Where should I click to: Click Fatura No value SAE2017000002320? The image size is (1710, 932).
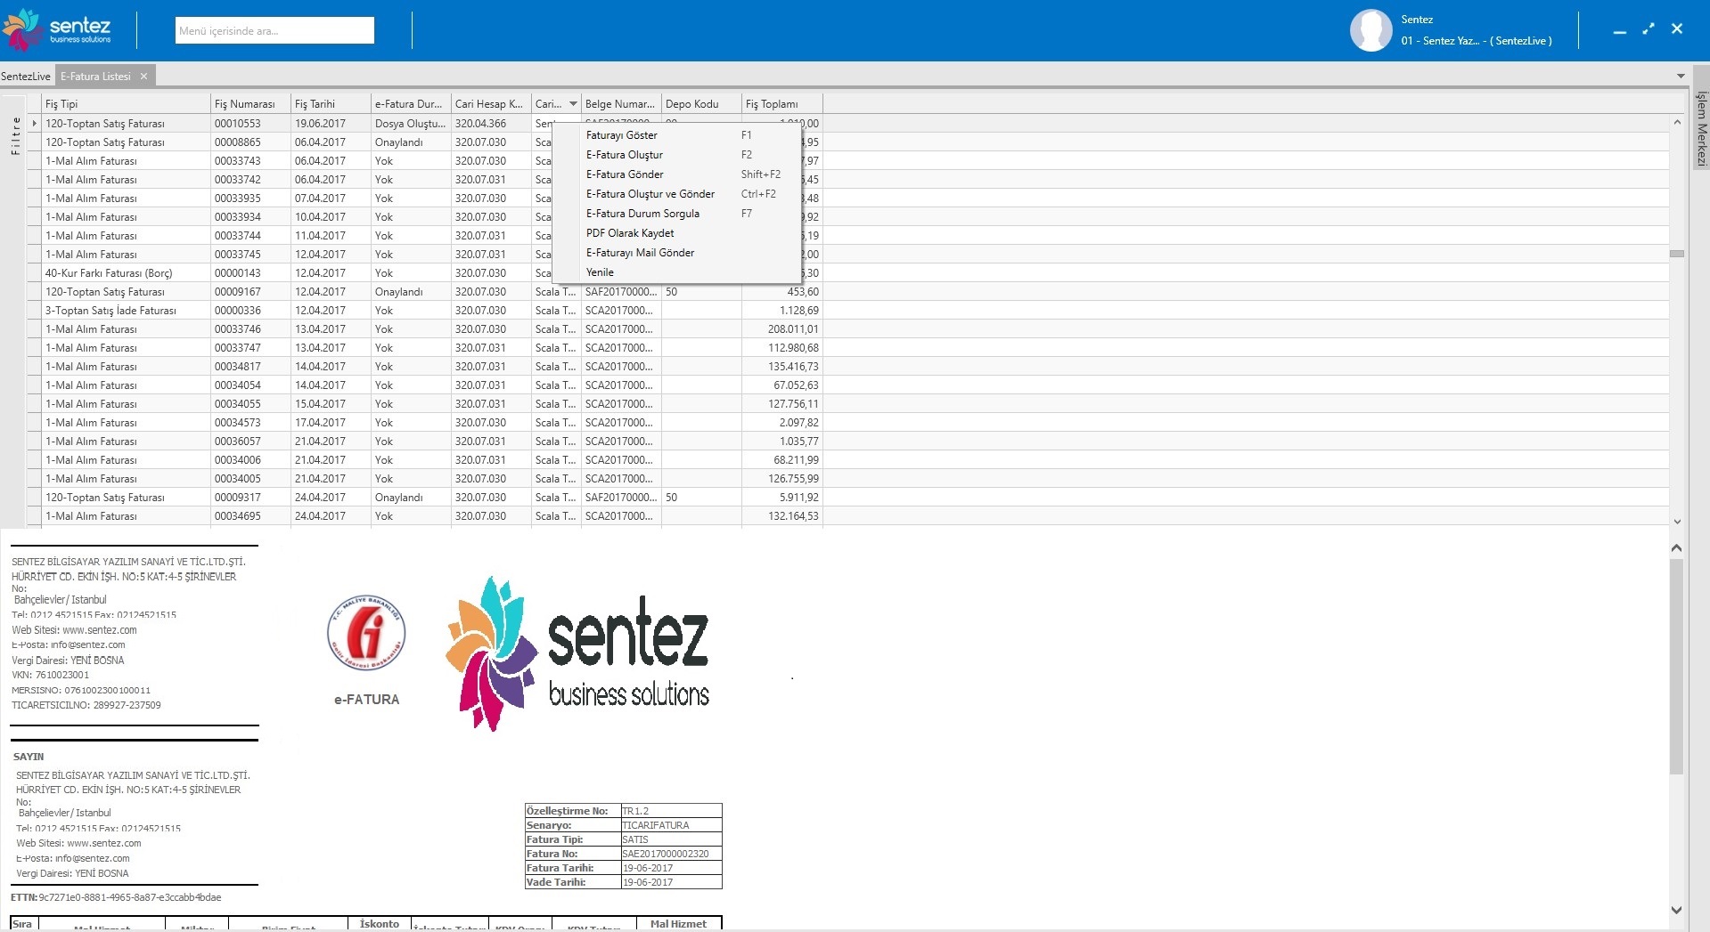[x=666, y=854]
